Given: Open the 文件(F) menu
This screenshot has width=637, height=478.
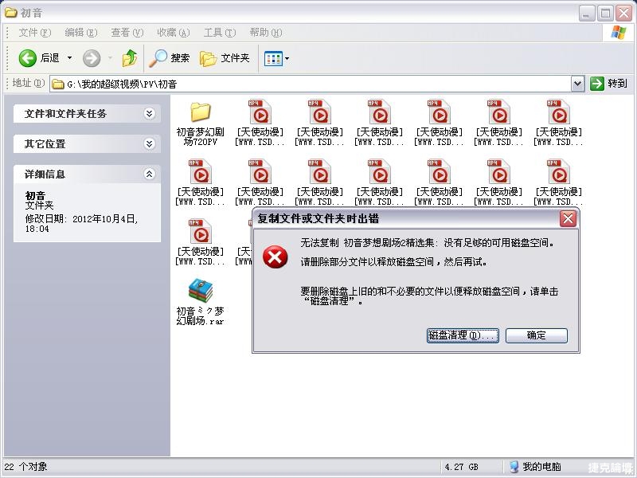Looking at the screenshot, I should 34,33.
